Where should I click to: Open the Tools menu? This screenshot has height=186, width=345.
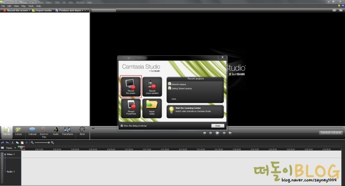pyautogui.click(x=31, y=6)
